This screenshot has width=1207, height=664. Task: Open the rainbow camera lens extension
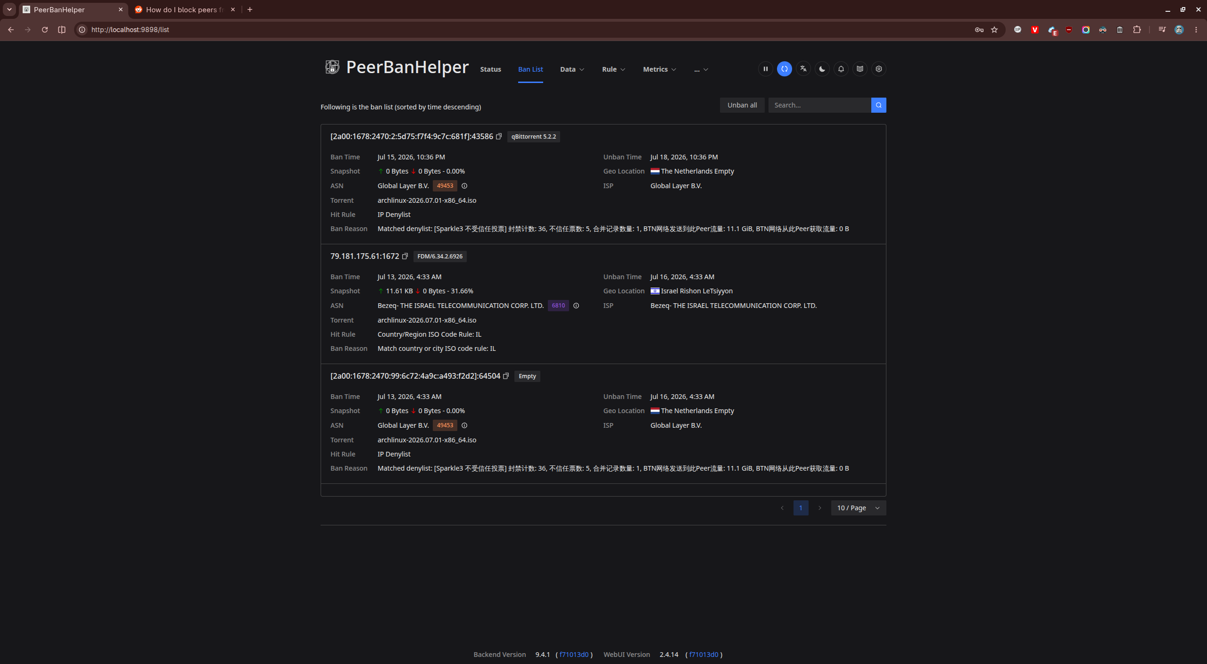pos(1086,30)
